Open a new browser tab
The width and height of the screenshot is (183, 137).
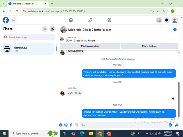[x=52, y=4]
